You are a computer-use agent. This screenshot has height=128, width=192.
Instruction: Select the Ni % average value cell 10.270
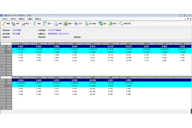[x=128, y=46]
